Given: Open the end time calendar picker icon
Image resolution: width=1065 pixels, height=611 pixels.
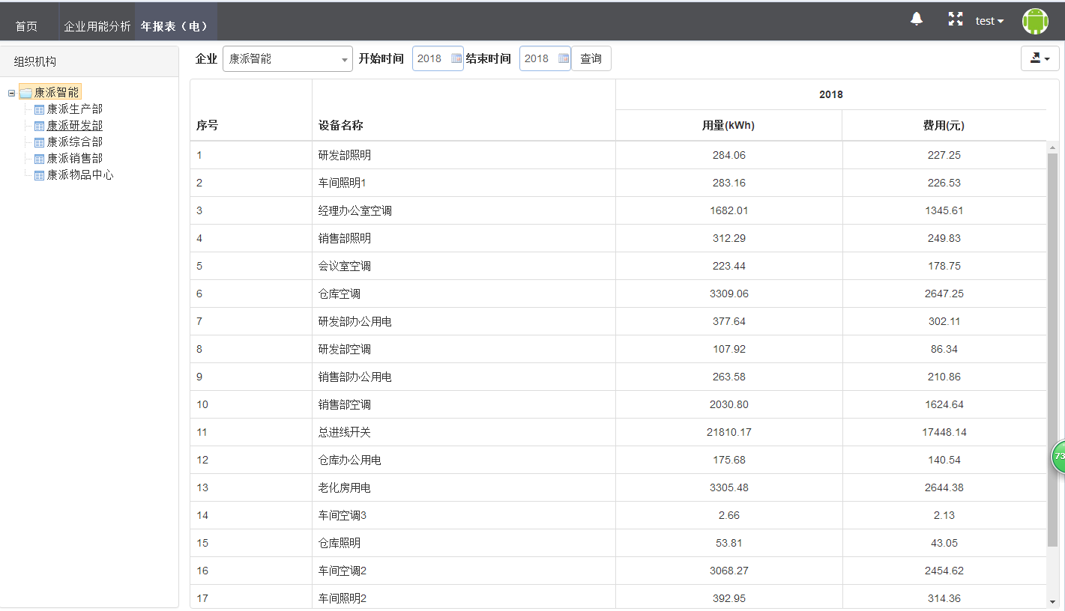Looking at the screenshot, I should [564, 58].
